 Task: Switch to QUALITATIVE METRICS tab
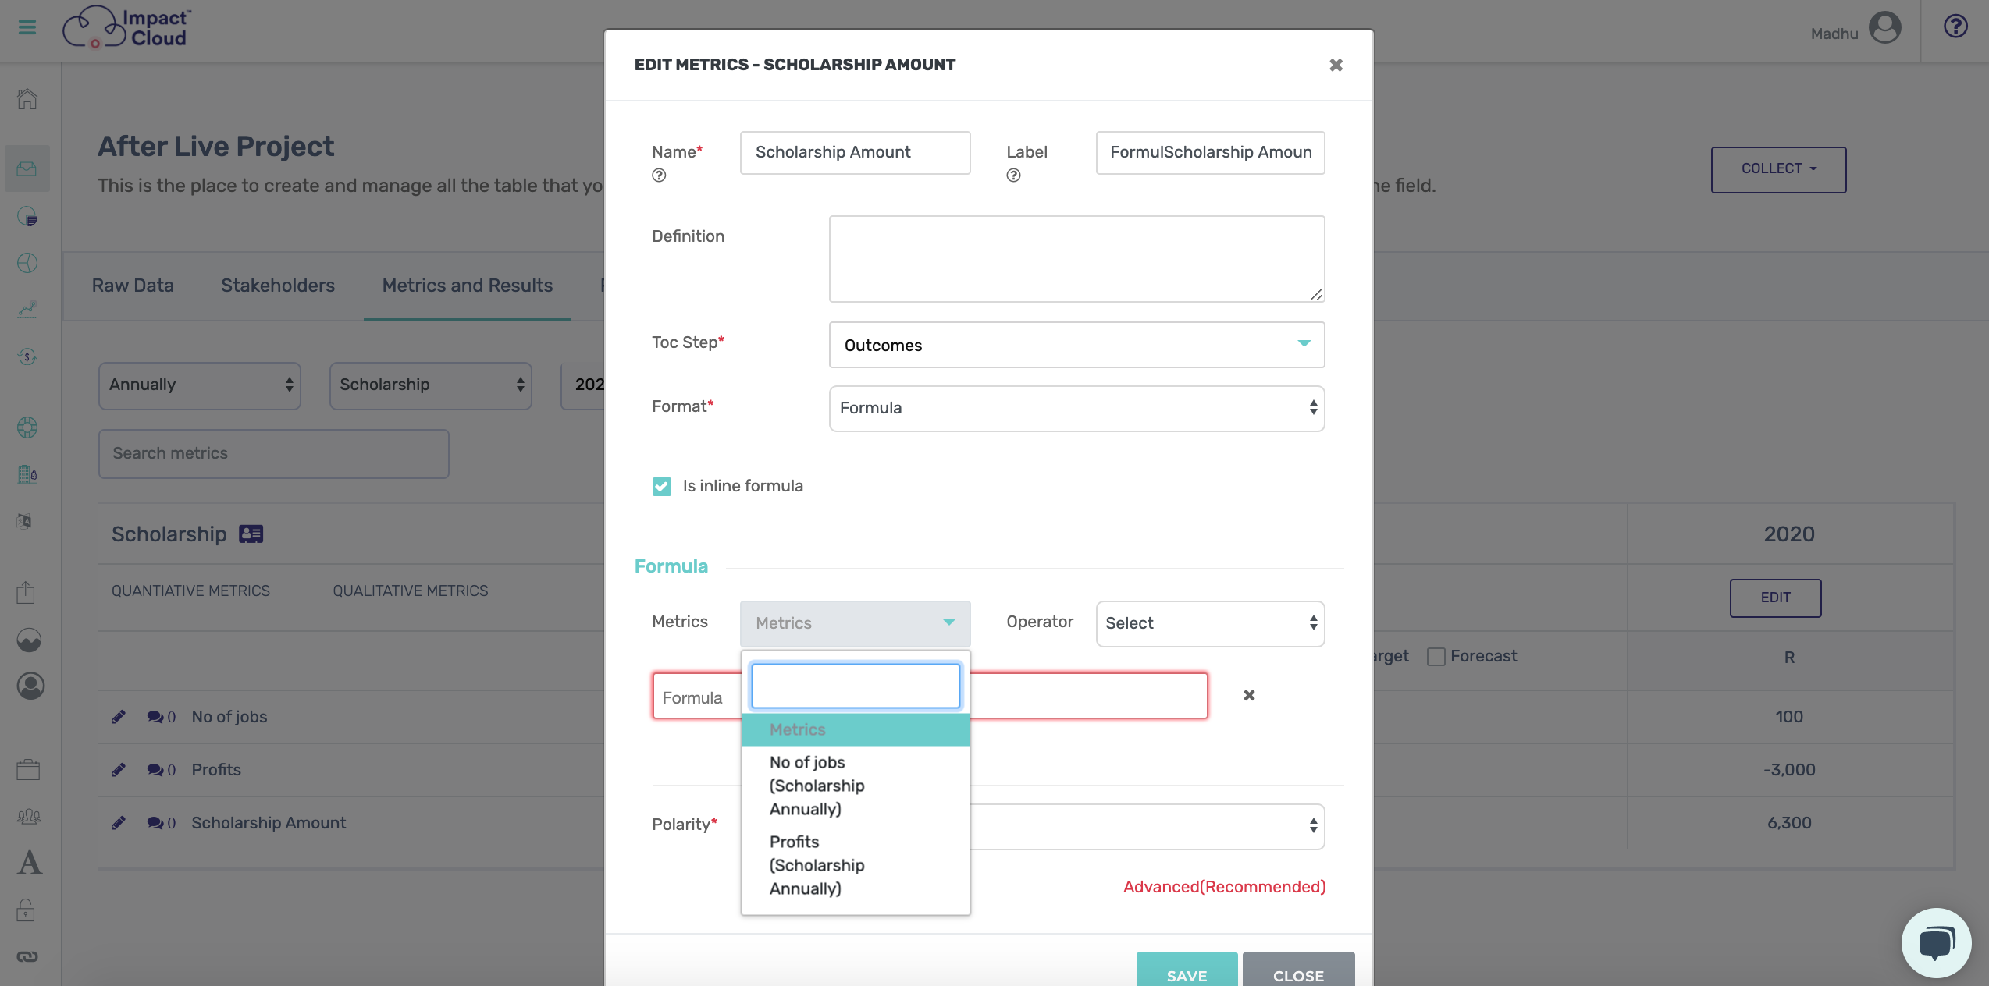[411, 591]
